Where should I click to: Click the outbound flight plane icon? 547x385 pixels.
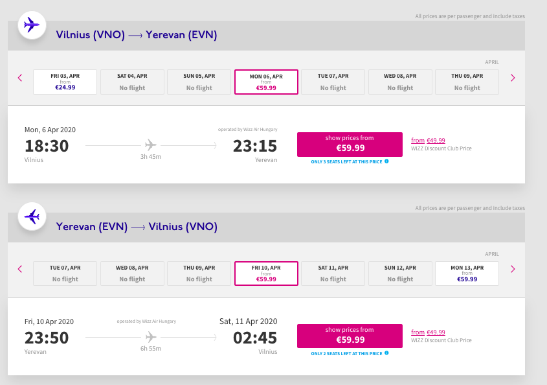point(32,25)
